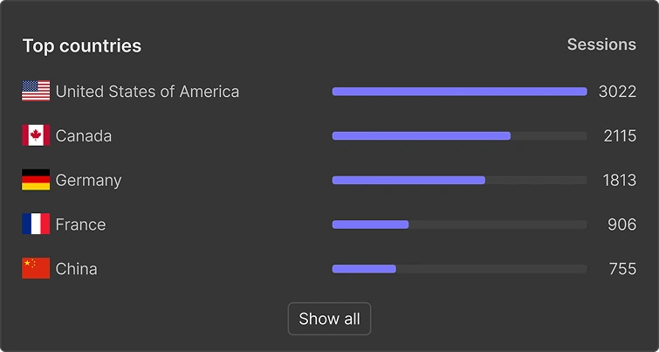Click the France flag icon
659x352 pixels.
(x=36, y=224)
